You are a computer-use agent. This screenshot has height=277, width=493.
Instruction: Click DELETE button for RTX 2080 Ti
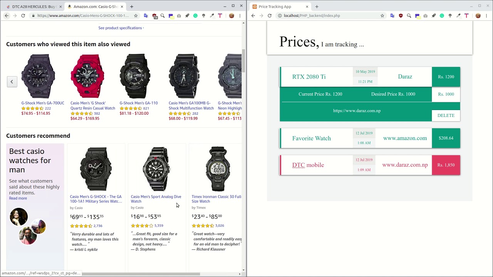tap(446, 115)
